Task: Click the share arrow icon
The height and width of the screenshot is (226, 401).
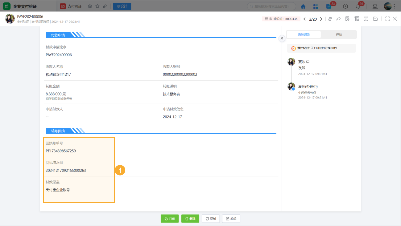Action: click(338, 19)
